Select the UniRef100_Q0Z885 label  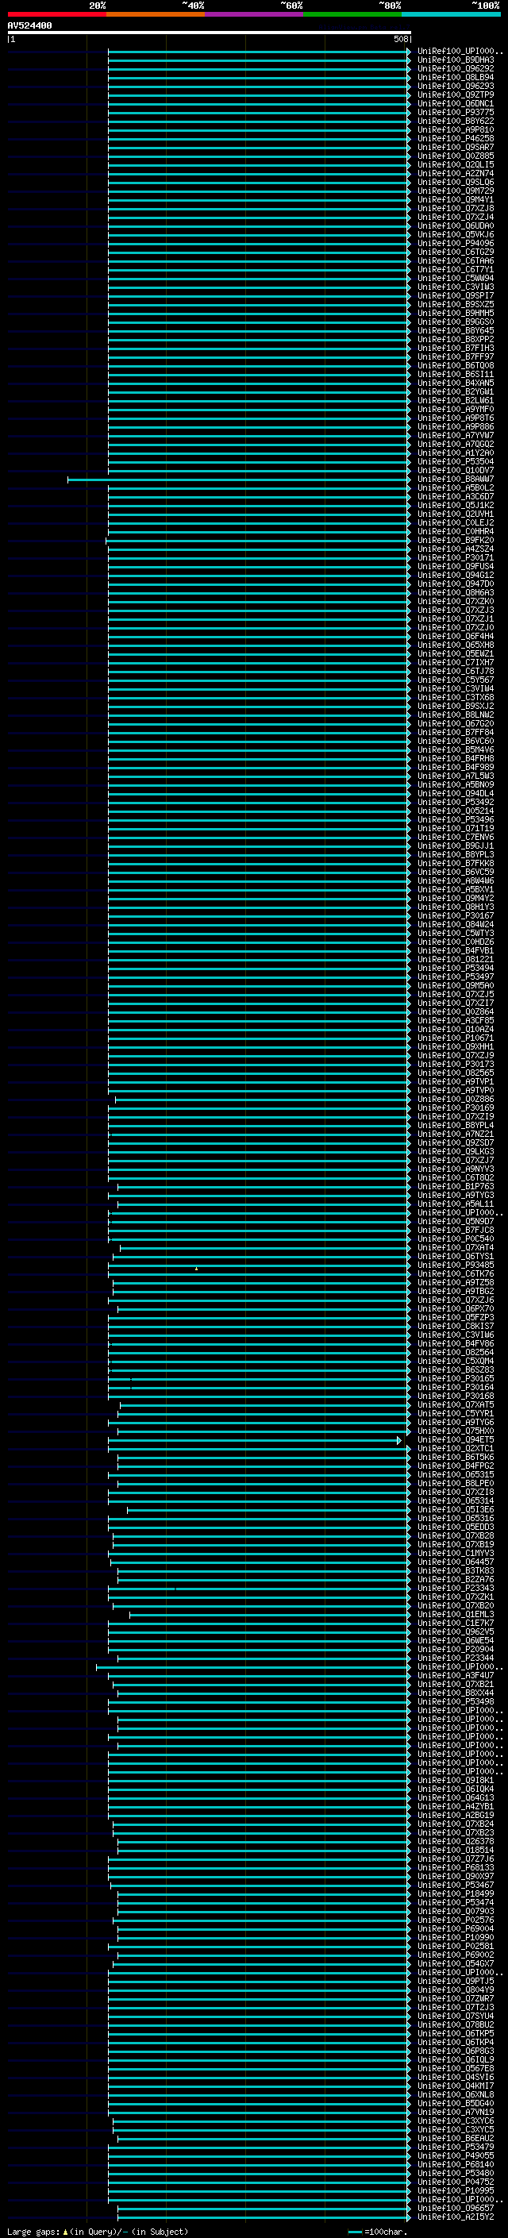pos(456,156)
